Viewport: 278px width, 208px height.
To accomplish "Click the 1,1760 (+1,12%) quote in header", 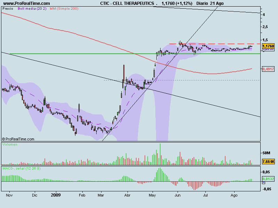I will [x=177, y=3].
